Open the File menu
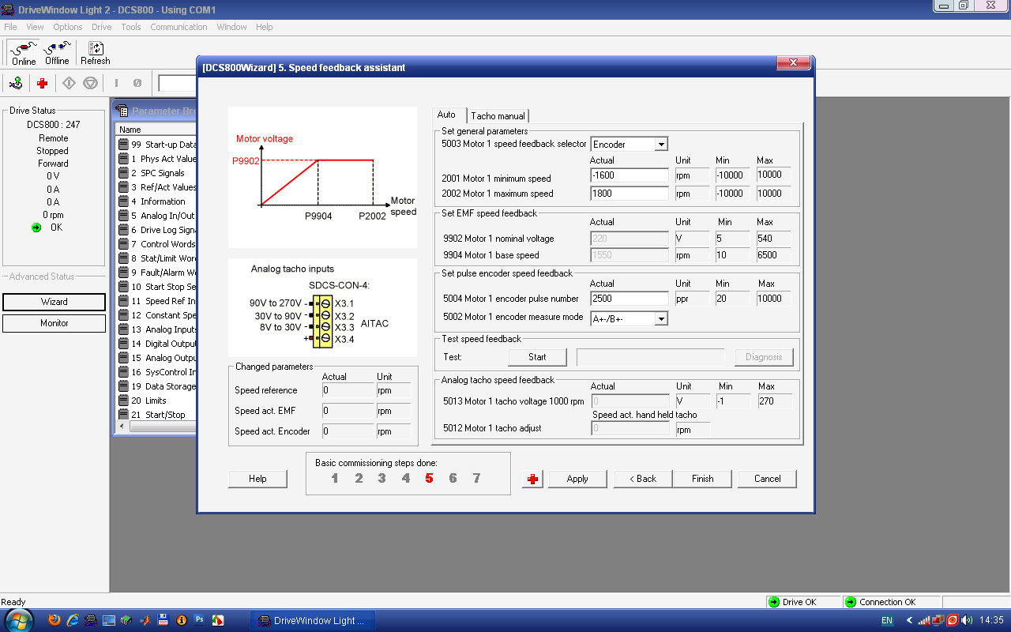 [10, 27]
